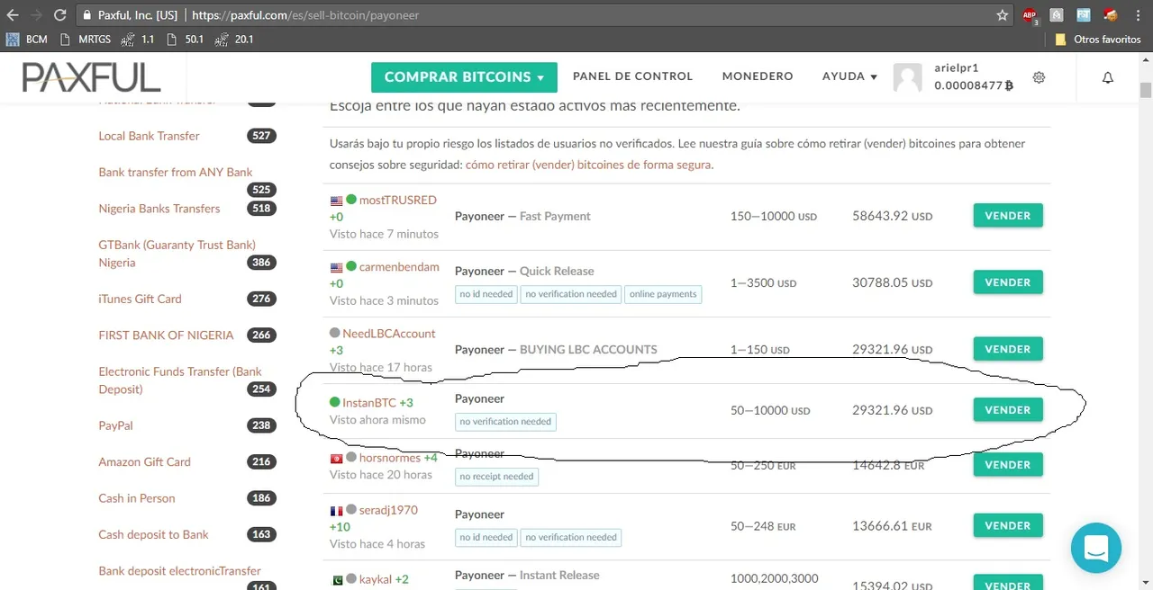Select Electronic Funds Transfer (Bank Deposit)
1153x590 pixels.
coord(180,380)
